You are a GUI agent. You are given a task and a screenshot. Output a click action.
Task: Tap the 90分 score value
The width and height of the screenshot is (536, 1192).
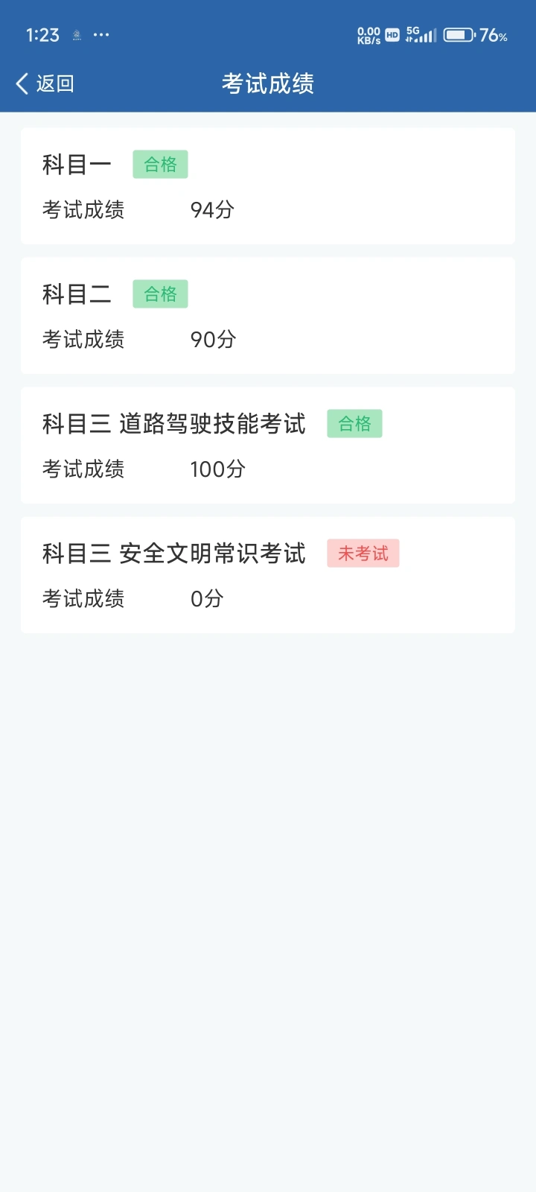point(213,340)
